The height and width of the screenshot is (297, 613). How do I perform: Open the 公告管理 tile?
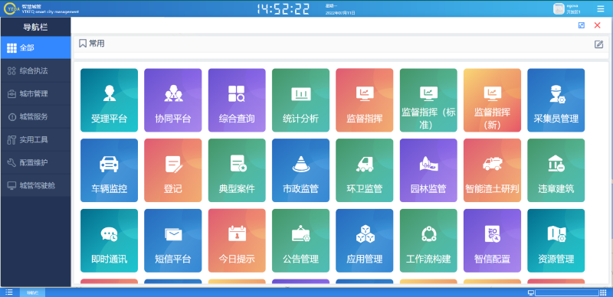(300, 240)
